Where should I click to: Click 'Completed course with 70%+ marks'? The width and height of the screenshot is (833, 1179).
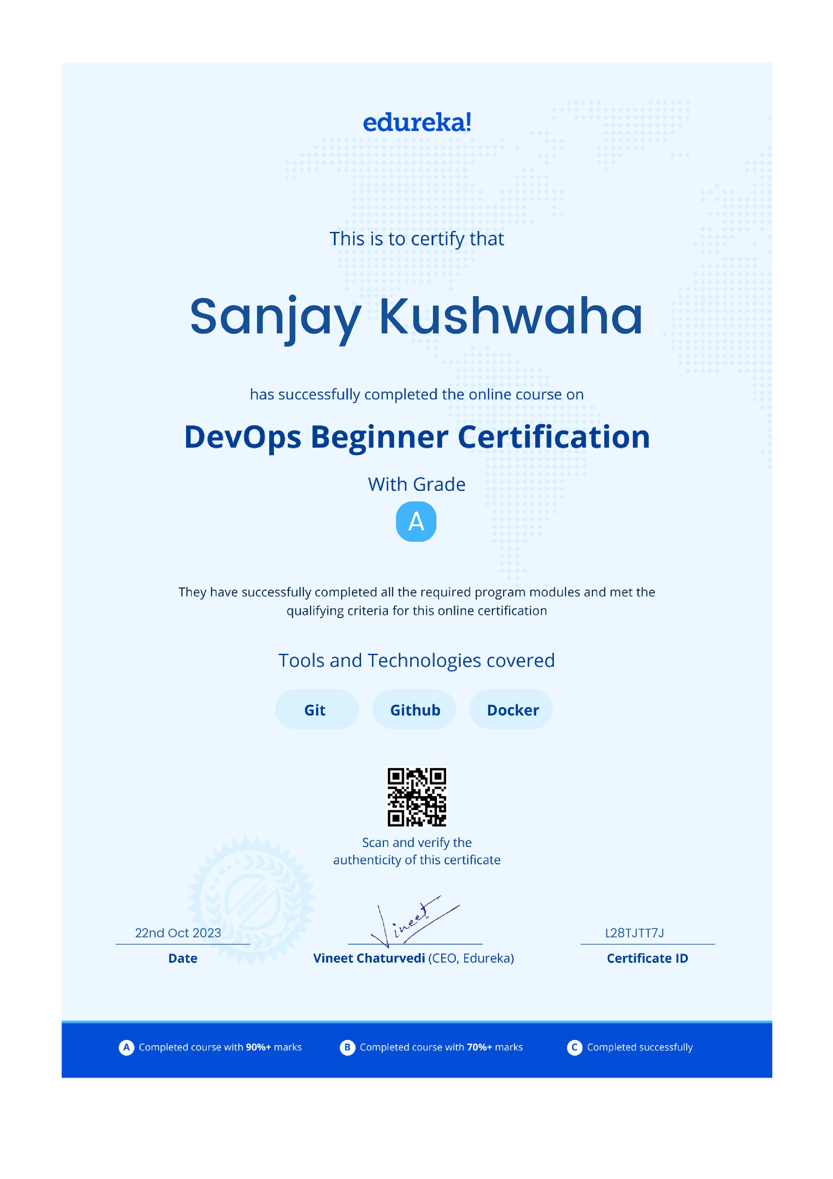click(441, 1047)
